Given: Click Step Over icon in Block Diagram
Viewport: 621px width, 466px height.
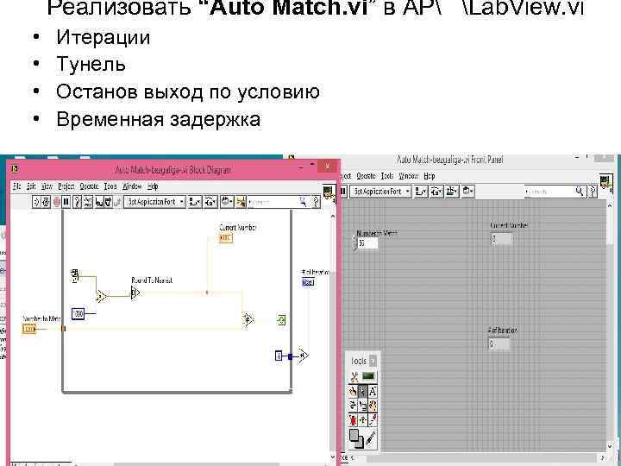Looking at the screenshot, I should click(x=108, y=202).
